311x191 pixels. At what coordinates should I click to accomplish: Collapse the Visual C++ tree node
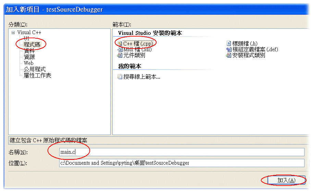tap(13, 33)
